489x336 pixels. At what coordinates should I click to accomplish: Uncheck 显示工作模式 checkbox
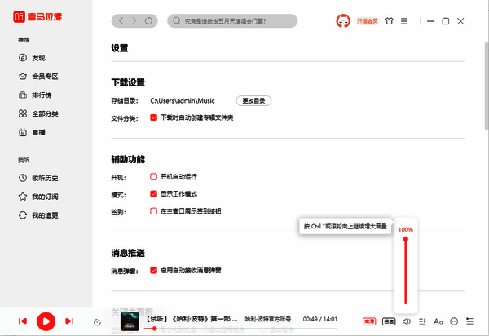pos(153,194)
